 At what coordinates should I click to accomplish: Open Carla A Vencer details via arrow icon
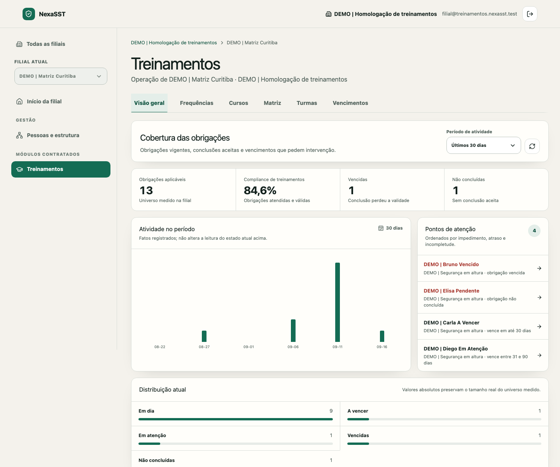click(x=539, y=326)
